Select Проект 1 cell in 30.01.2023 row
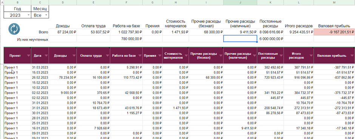 17,113
